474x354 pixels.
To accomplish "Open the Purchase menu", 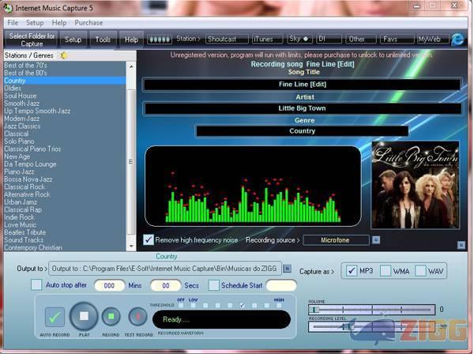I will (x=88, y=23).
